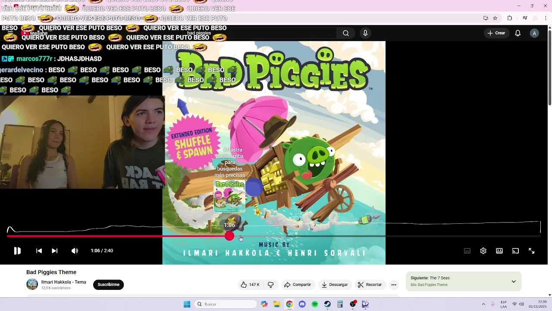The width and height of the screenshot is (552, 311).
Task: Switch the player to theater mode
Action: (499, 251)
